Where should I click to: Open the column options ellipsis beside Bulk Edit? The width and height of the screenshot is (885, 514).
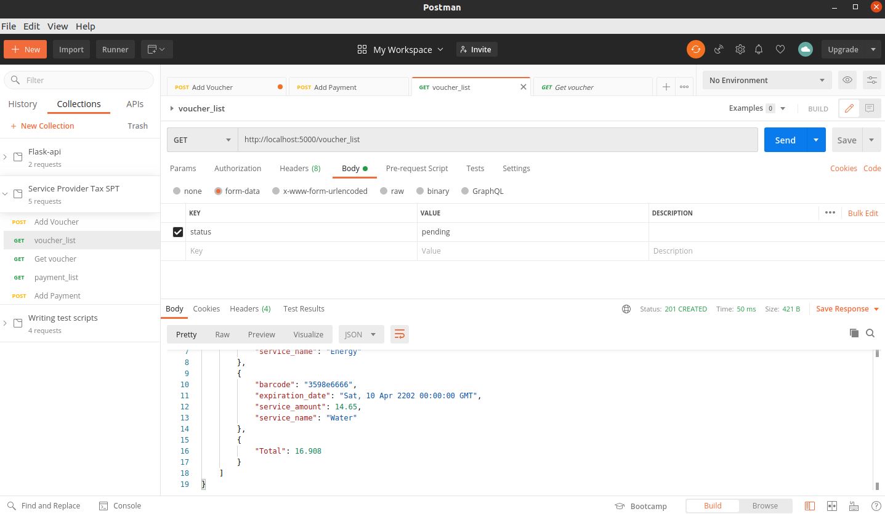click(x=830, y=212)
